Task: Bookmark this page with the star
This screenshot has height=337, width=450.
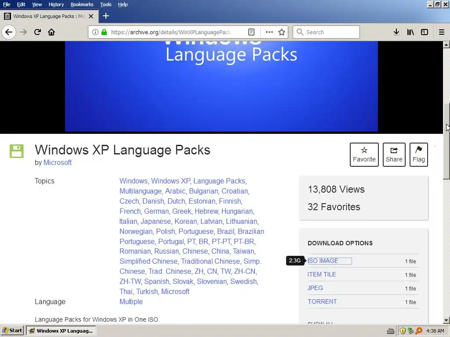Action: [282, 32]
